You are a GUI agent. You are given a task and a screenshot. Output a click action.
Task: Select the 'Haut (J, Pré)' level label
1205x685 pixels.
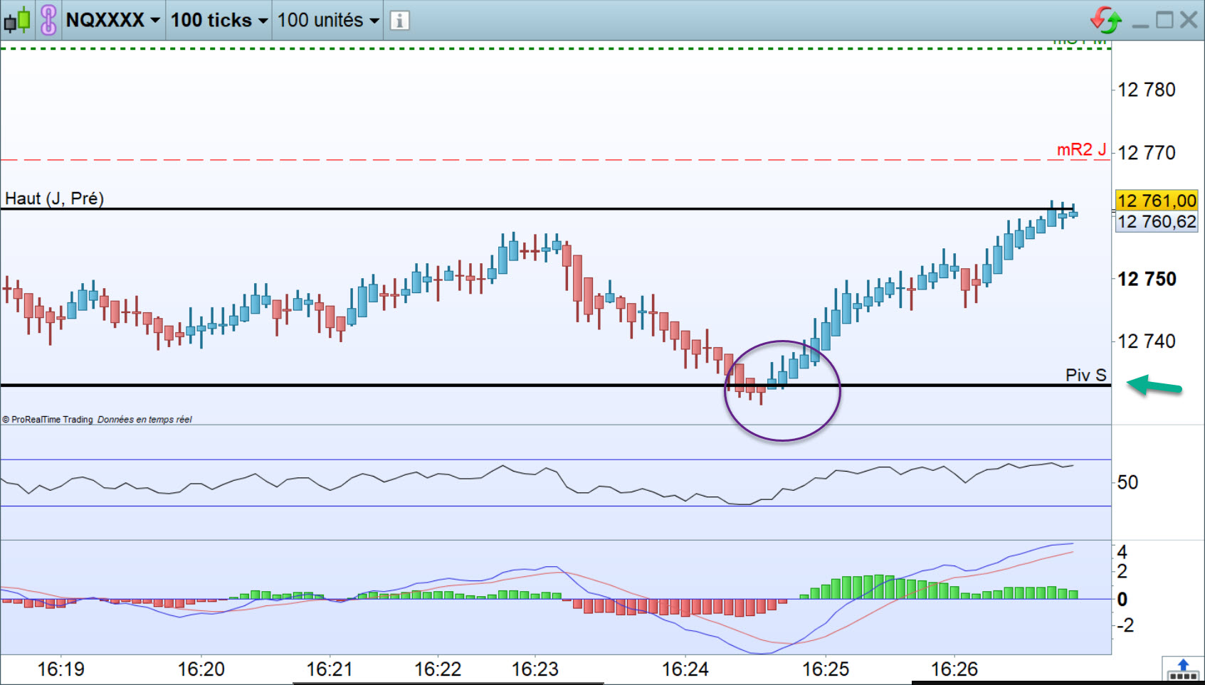pos(54,198)
